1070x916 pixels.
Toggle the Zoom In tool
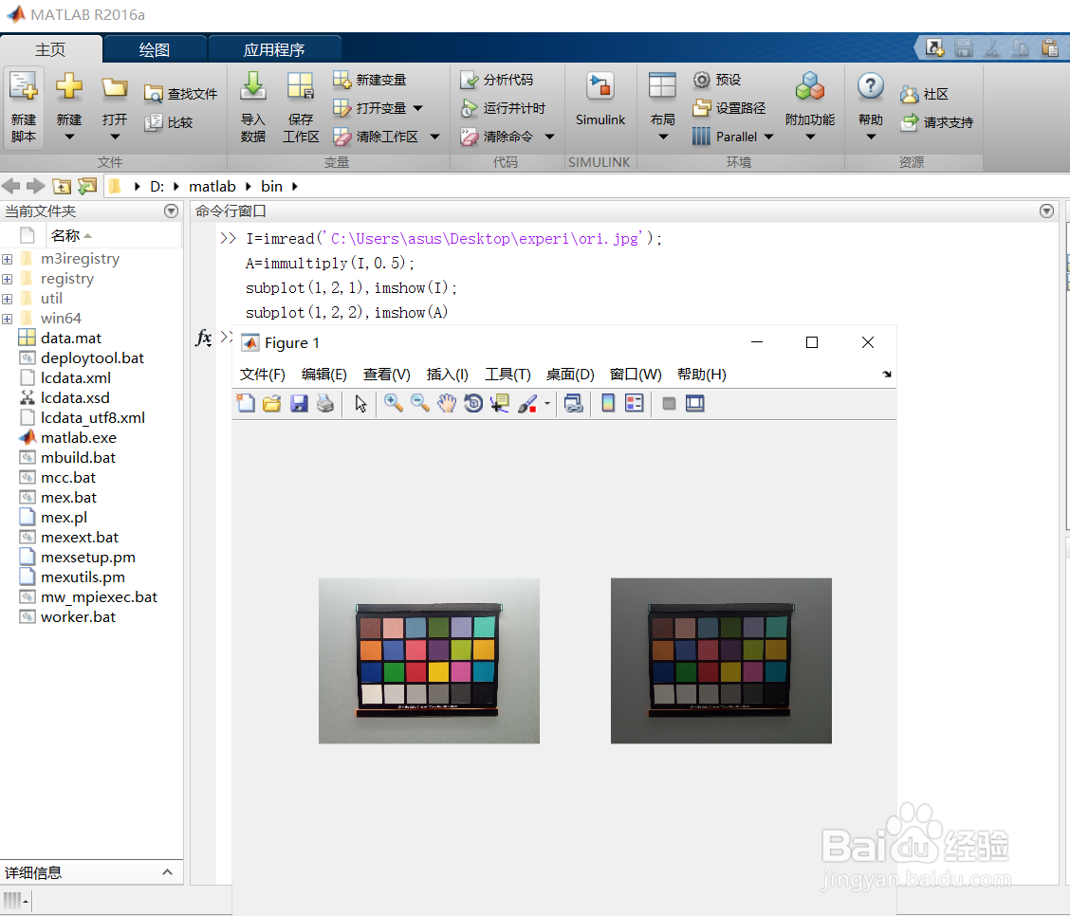[x=393, y=404]
